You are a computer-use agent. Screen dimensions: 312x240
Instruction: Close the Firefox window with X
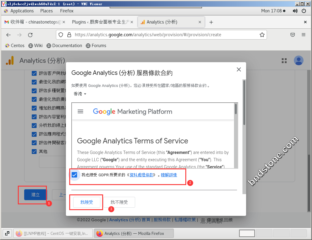[305, 22]
